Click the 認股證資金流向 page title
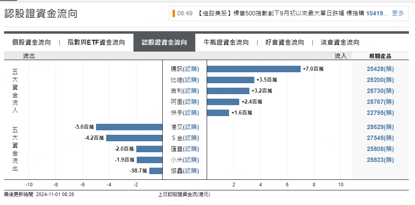Viewport: 415px width, 205px height. (41, 13)
